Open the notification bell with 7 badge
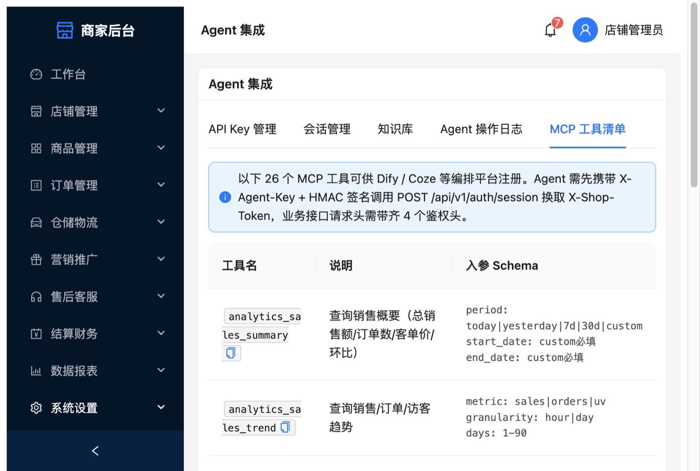Screen dimensions: 700x471 pos(550,30)
